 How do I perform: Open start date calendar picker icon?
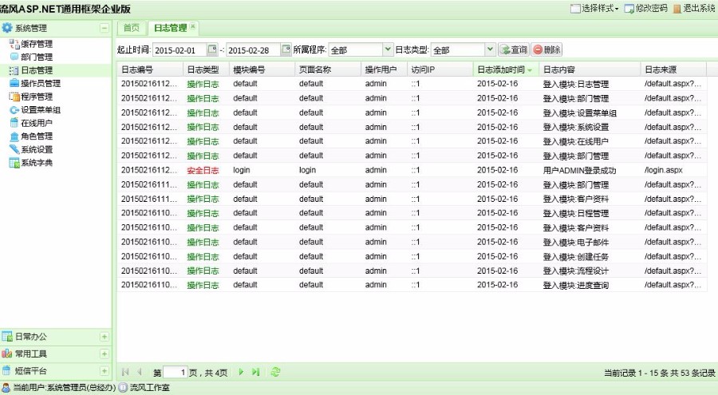point(212,49)
